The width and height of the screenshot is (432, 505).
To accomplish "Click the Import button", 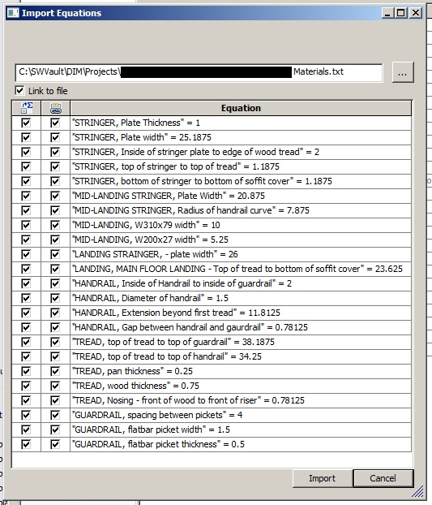I will pyautogui.click(x=322, y=478).
